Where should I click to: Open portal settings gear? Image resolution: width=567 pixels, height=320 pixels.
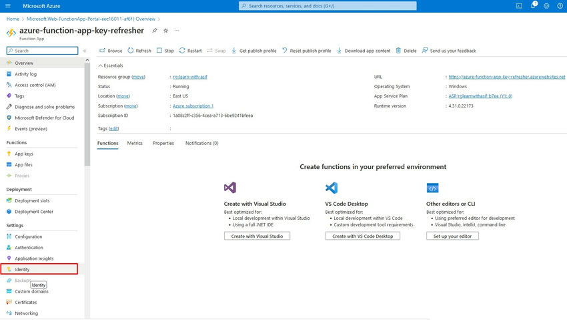click(x=546, y=6)
